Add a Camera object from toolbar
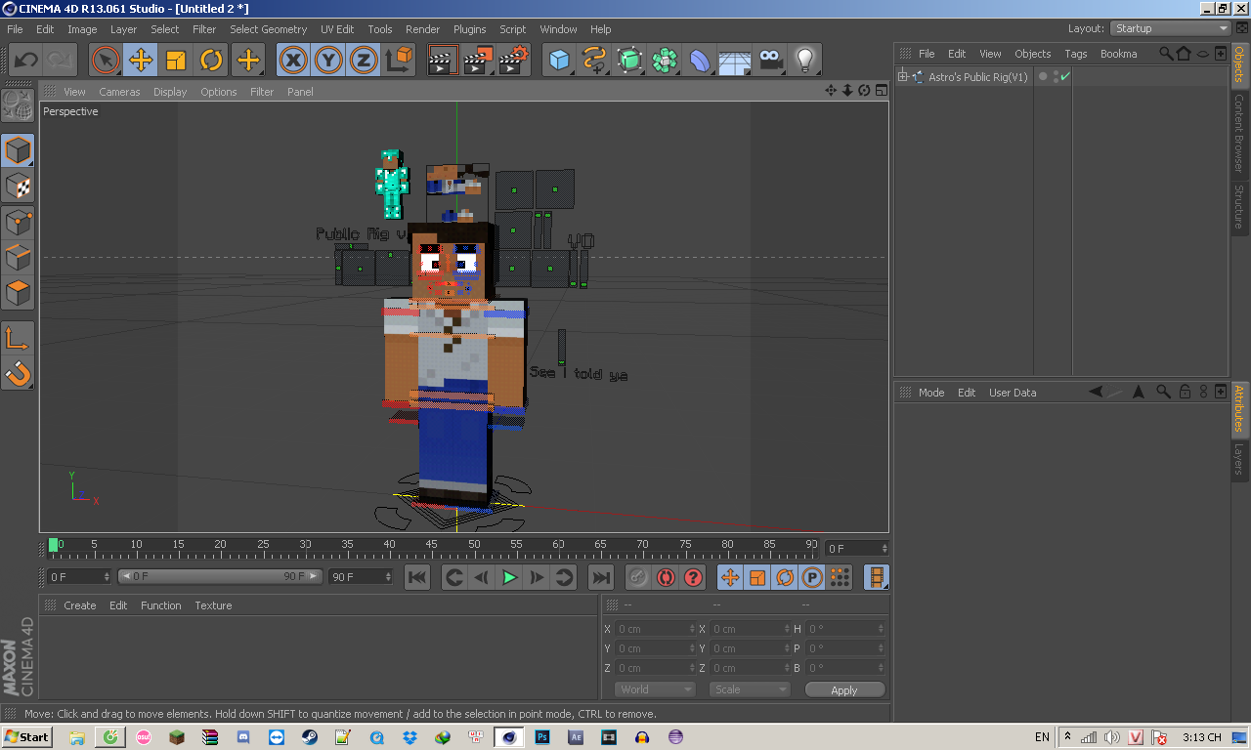The width and height of the screenshot is (1251, 750). point(771,61)
